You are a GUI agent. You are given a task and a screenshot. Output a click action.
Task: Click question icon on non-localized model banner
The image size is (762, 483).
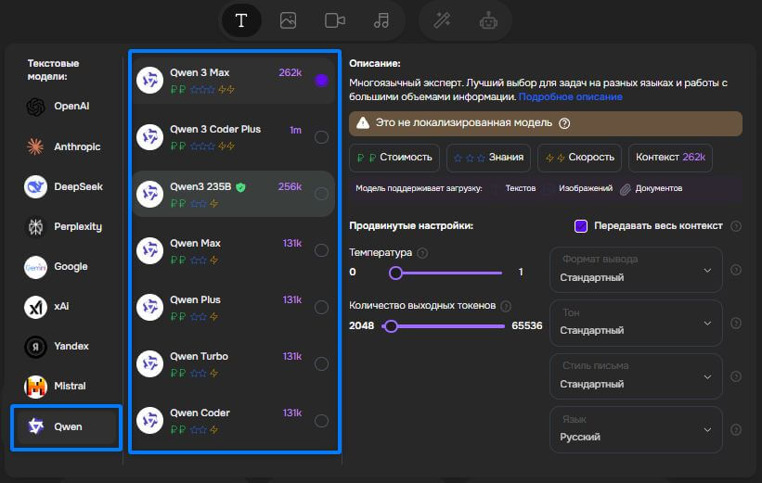[564, 123]
